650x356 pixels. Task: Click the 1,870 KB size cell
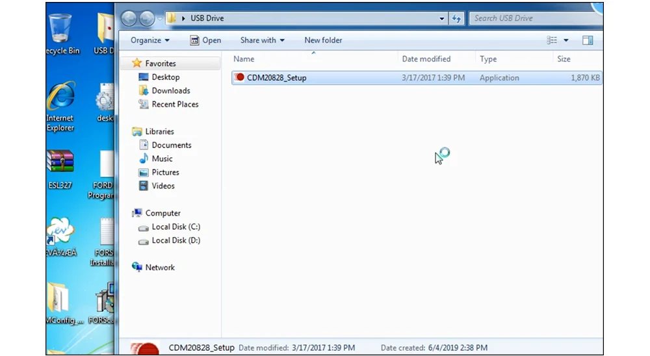585,77
